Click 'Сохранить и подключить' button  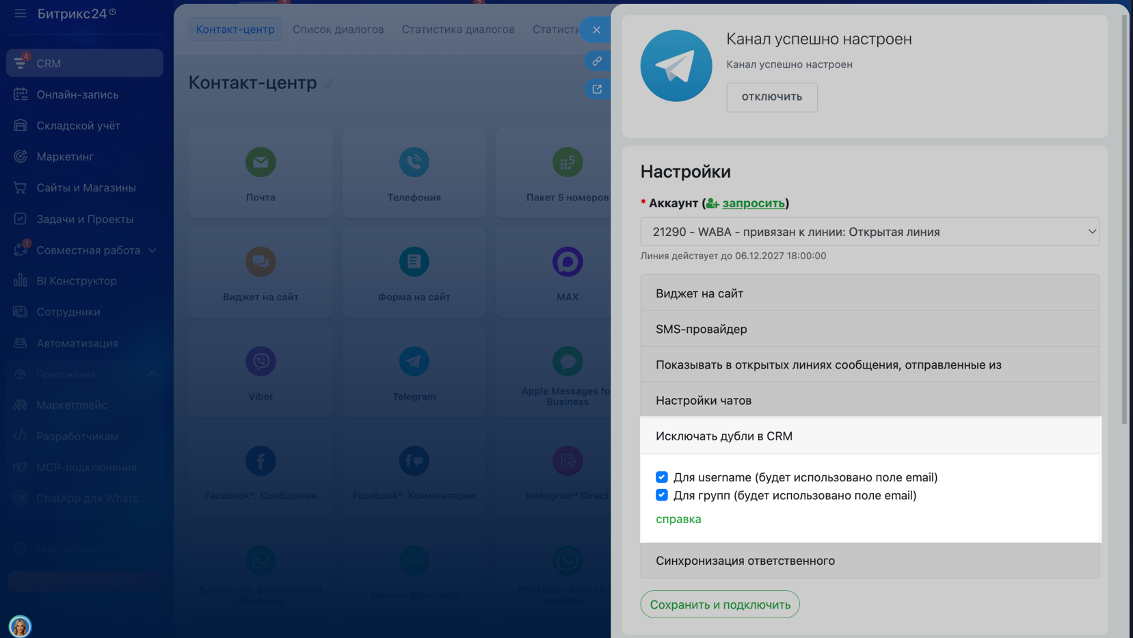point(719,604)
